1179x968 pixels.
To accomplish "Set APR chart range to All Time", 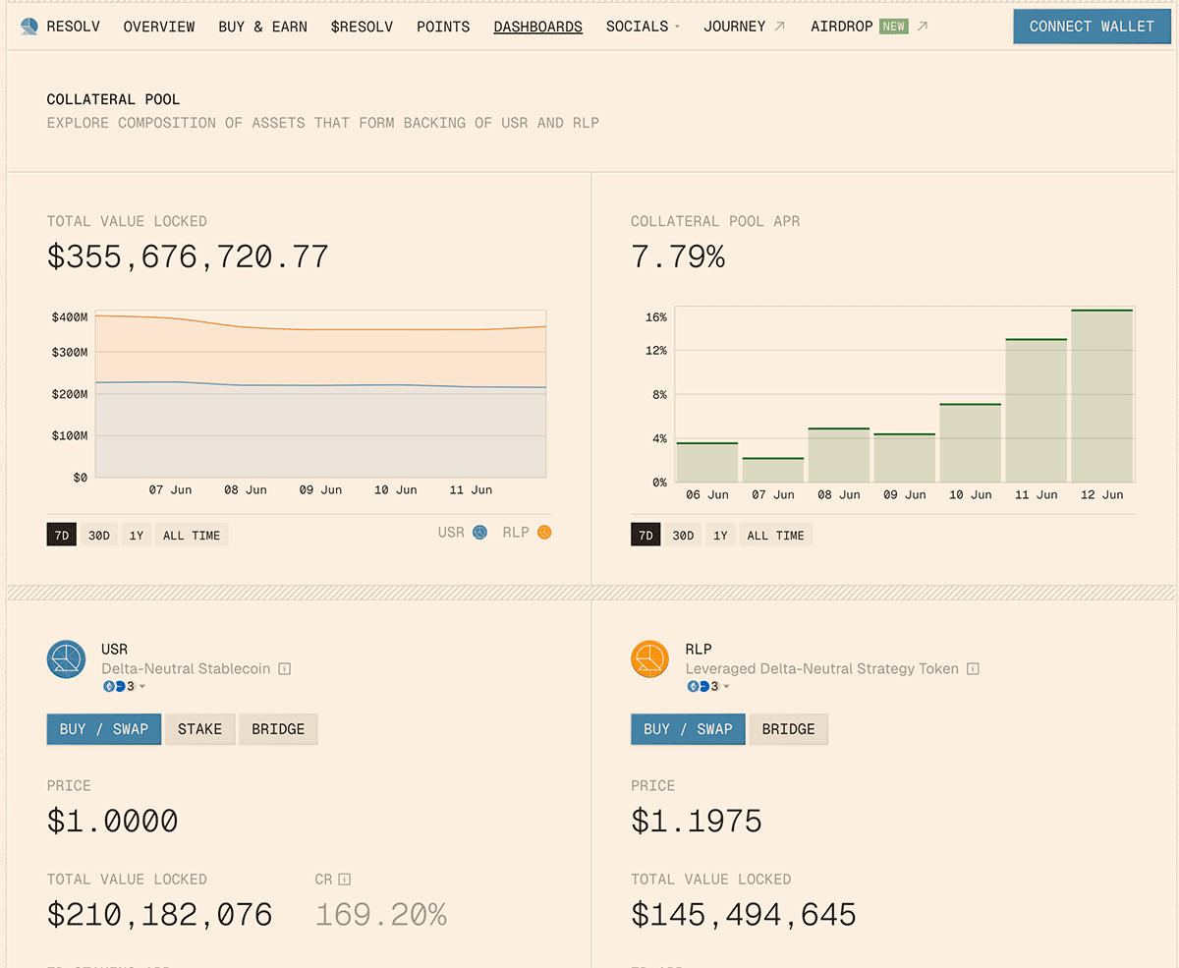I will pyautogui.click(x=775, y=536).
